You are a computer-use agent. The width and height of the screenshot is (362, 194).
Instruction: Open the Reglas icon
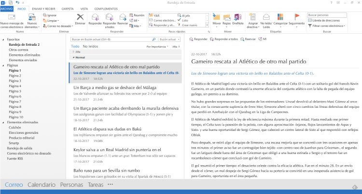[x=226, y=17]
